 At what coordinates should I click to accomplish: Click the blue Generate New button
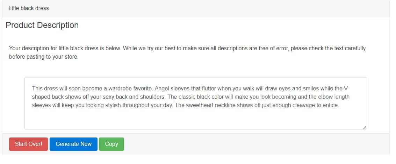(73, 144)
